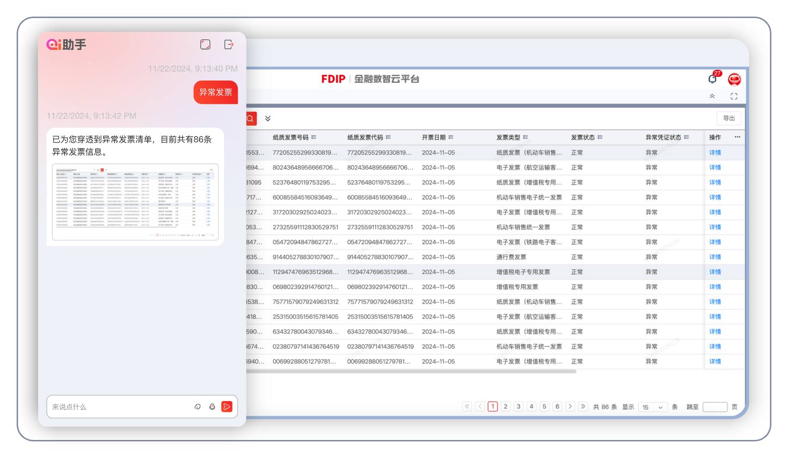Open the invoice list thumbnail in chat

(x=135, y=202)
